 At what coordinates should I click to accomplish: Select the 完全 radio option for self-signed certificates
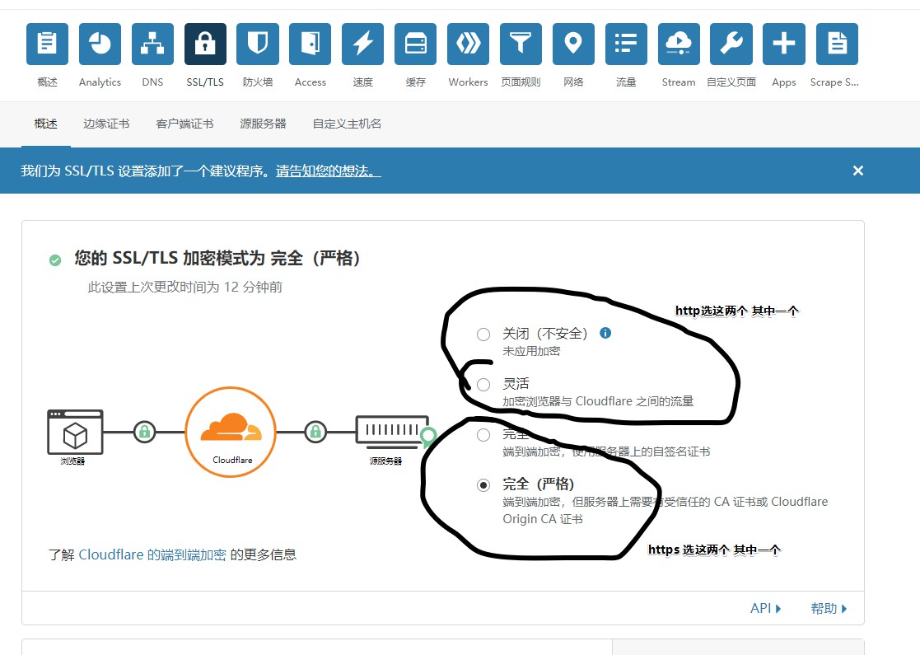[483, 435]
